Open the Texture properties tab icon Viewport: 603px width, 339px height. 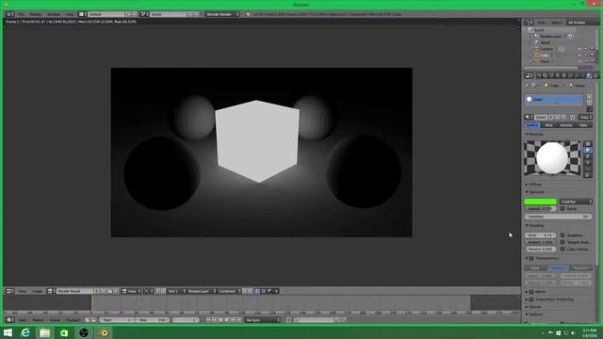[595, 75]
